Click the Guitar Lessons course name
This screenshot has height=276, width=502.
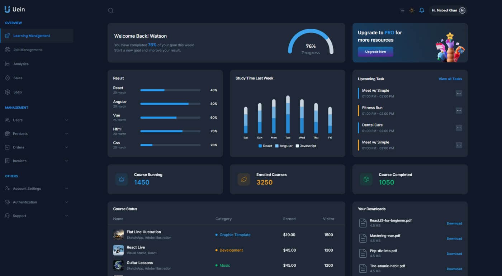140,263
